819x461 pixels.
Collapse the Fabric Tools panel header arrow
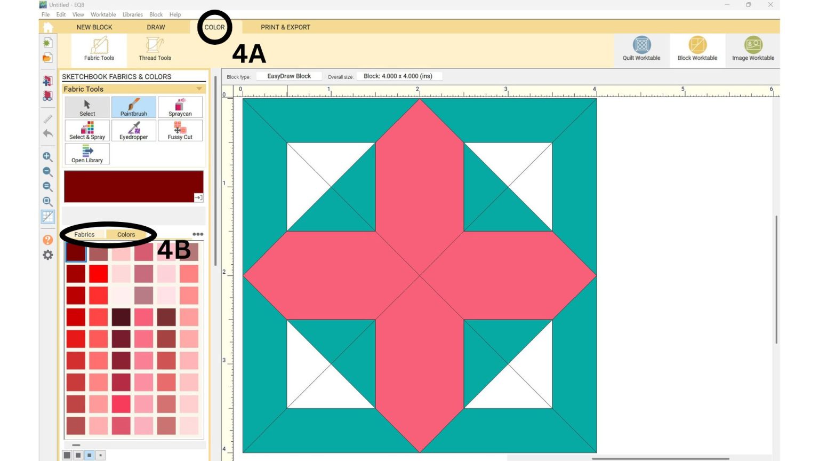tap(199, 89)
